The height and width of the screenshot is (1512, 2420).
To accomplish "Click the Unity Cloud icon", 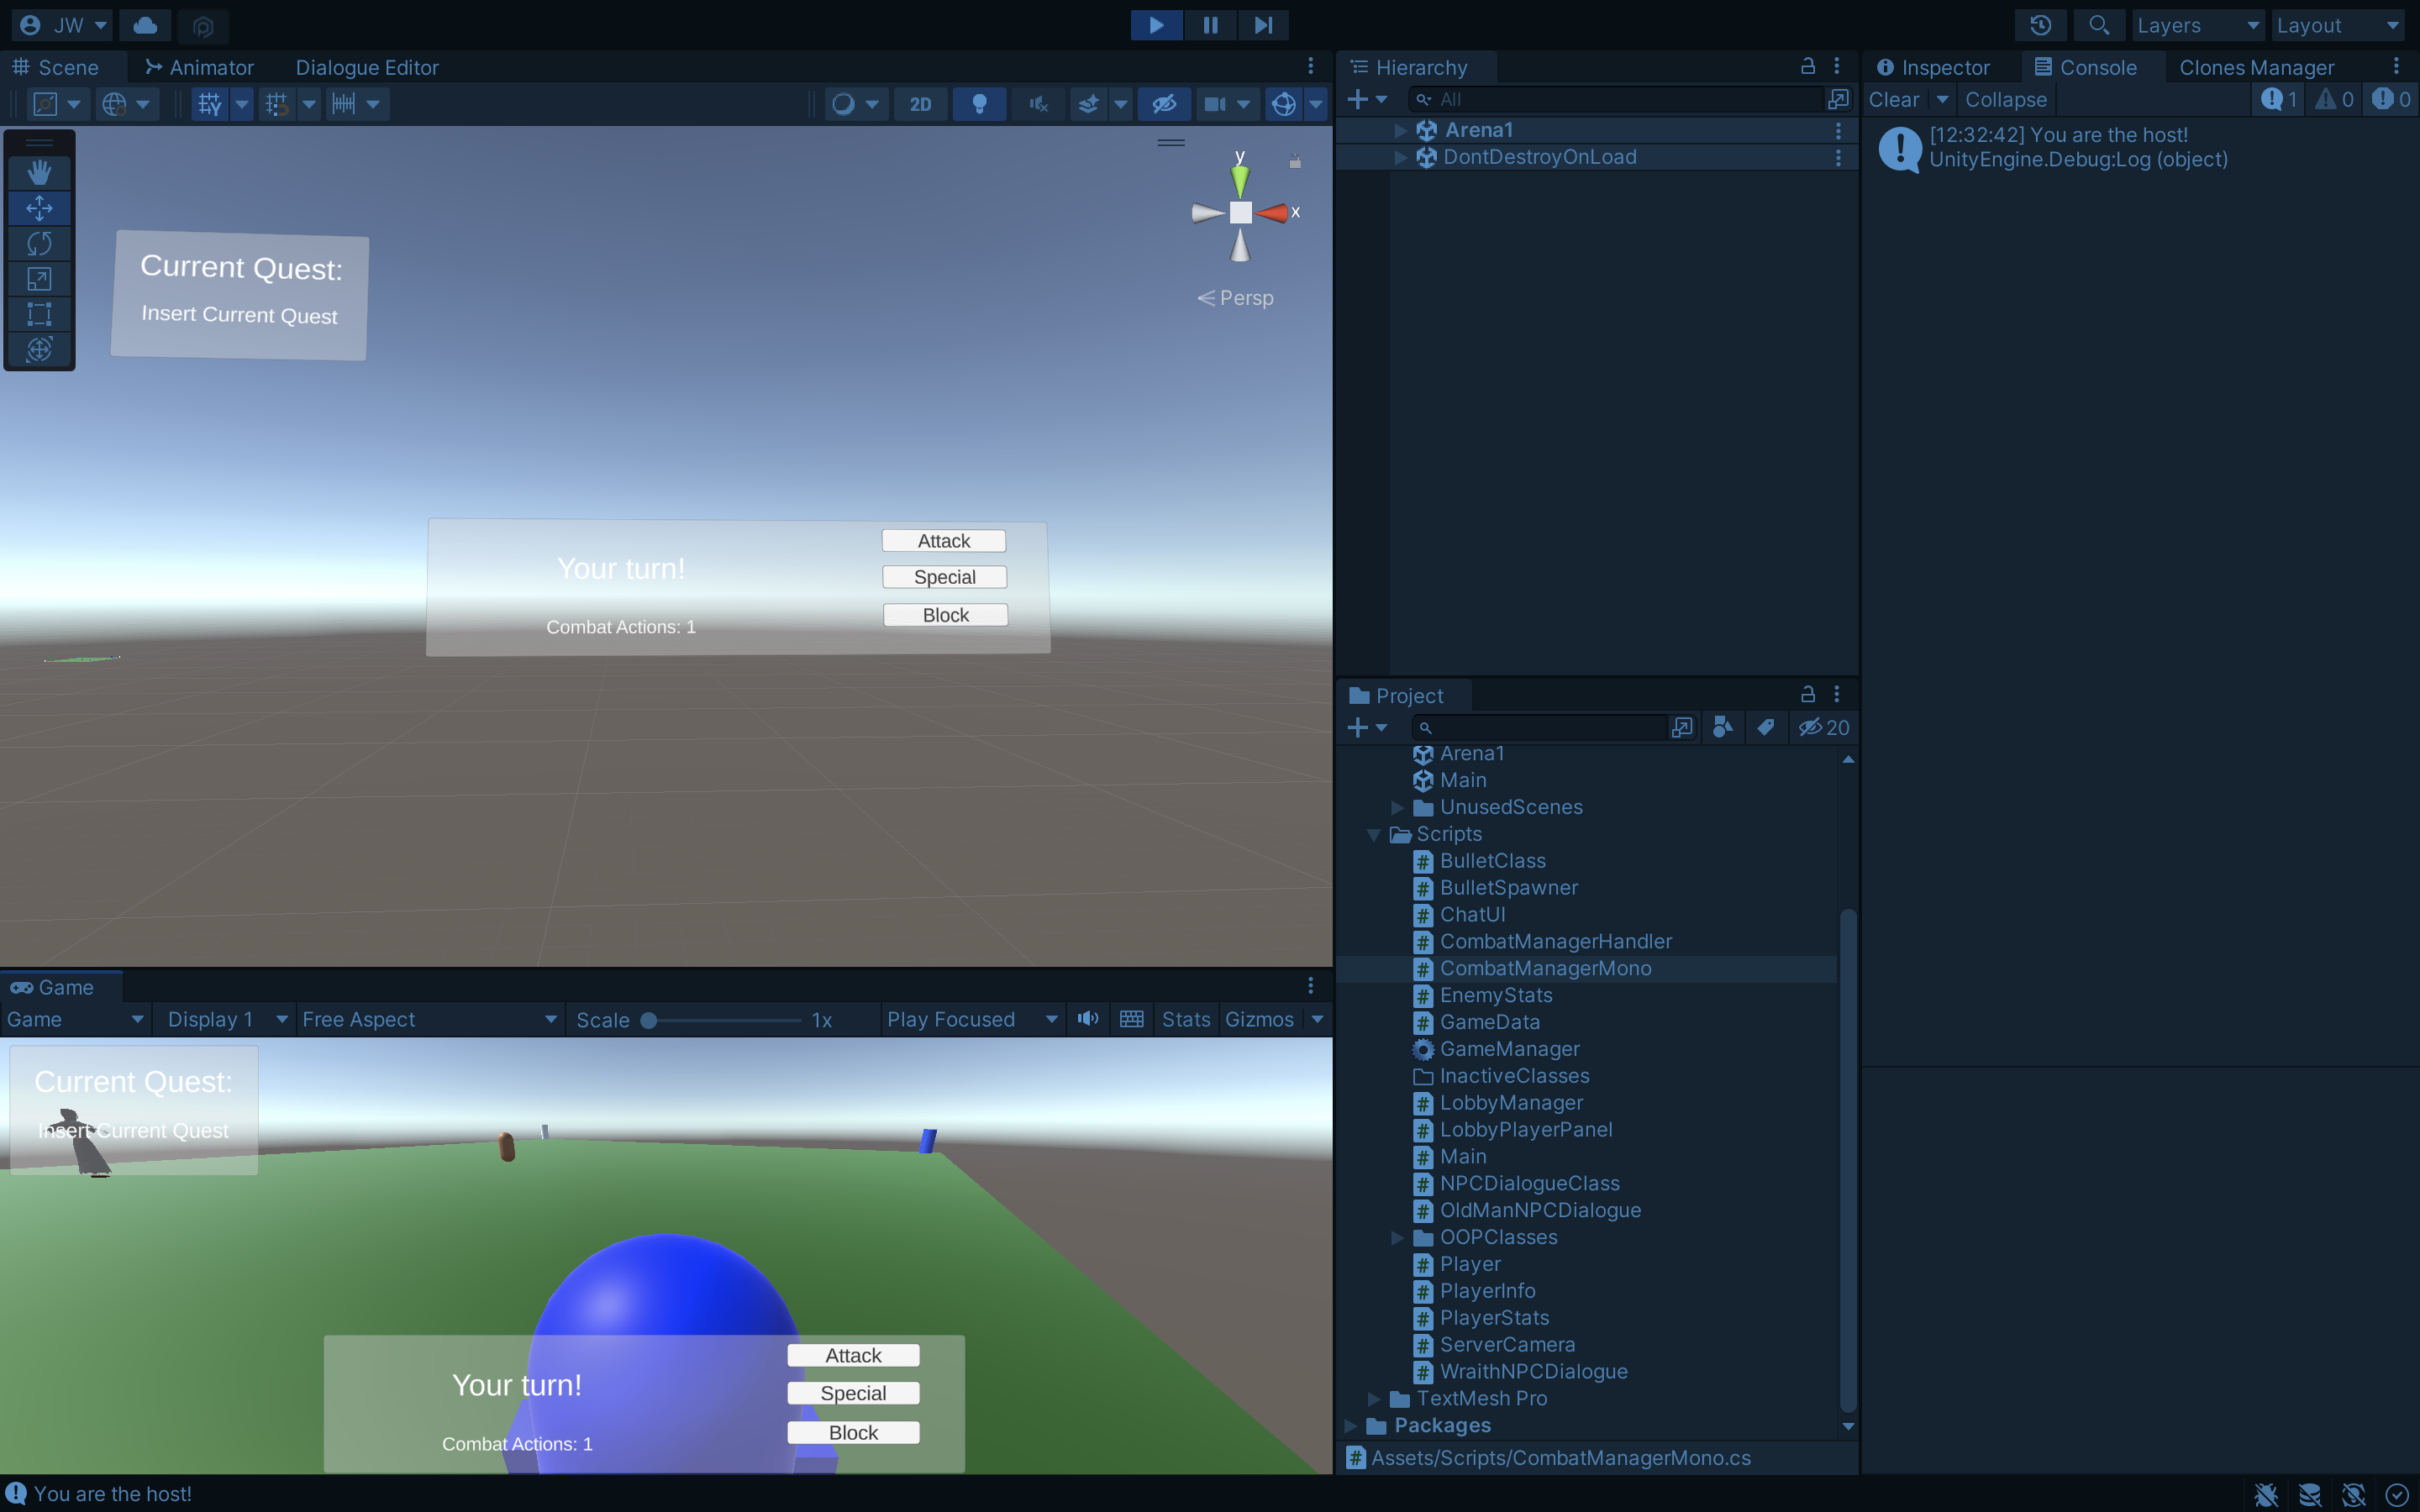I will pos(145,25).
